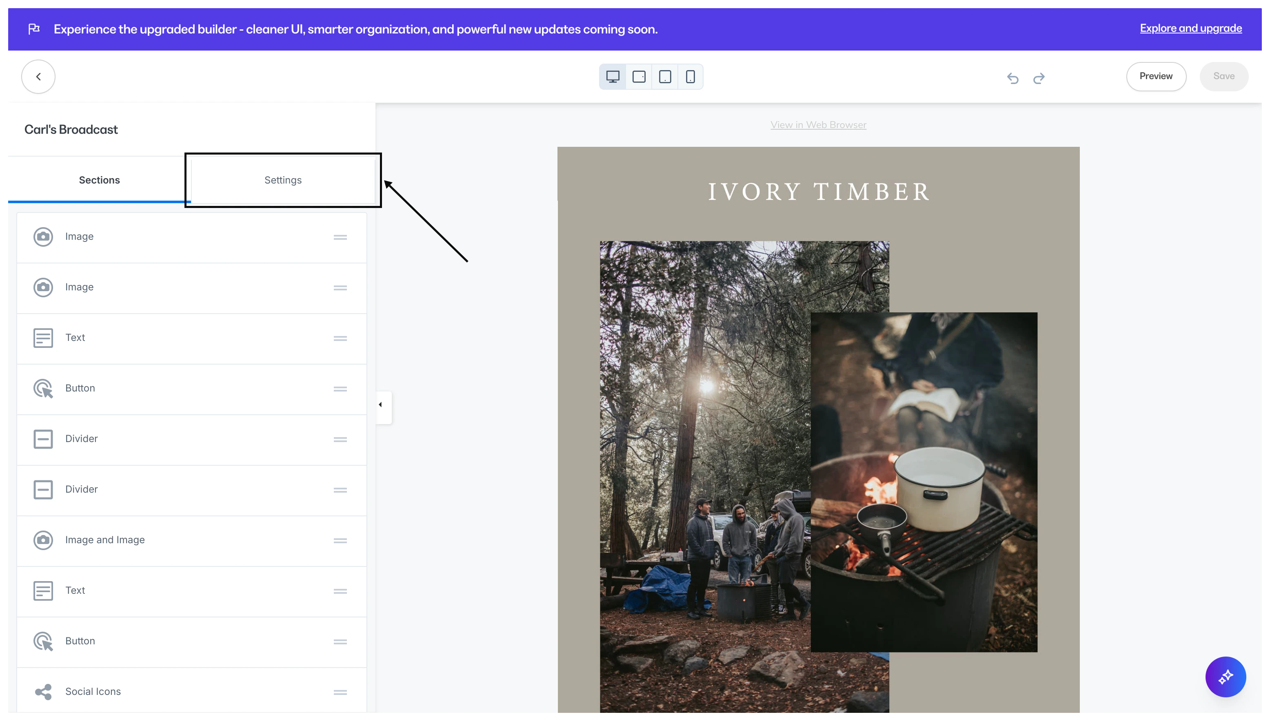1270x721 pixels.
Task: Open the AI sparkle assistant button
Action: coord(1226,677)
